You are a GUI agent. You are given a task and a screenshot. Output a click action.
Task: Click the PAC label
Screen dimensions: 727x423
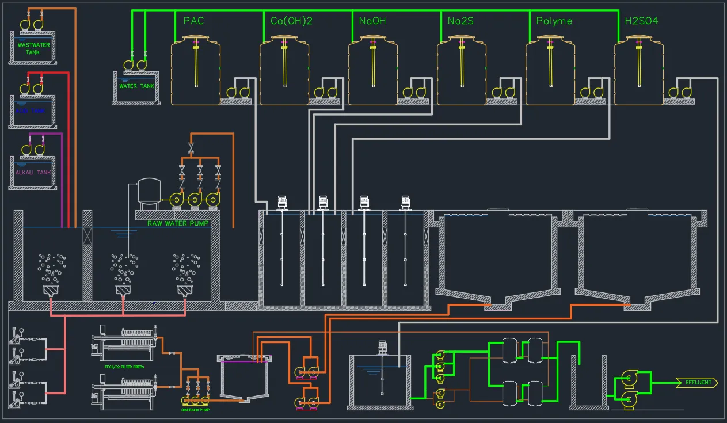194,21
